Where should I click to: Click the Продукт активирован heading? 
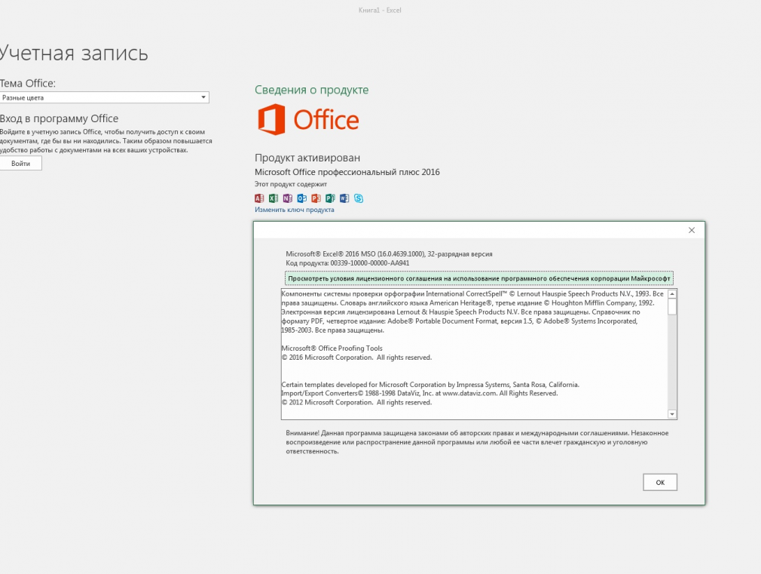point(307,158)
